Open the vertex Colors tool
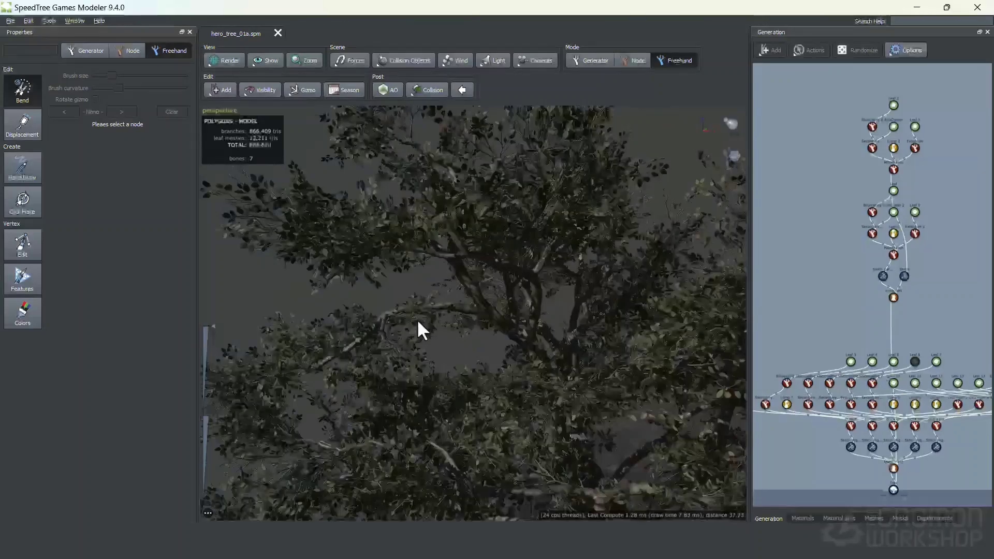994x559 pixels. 22,313
